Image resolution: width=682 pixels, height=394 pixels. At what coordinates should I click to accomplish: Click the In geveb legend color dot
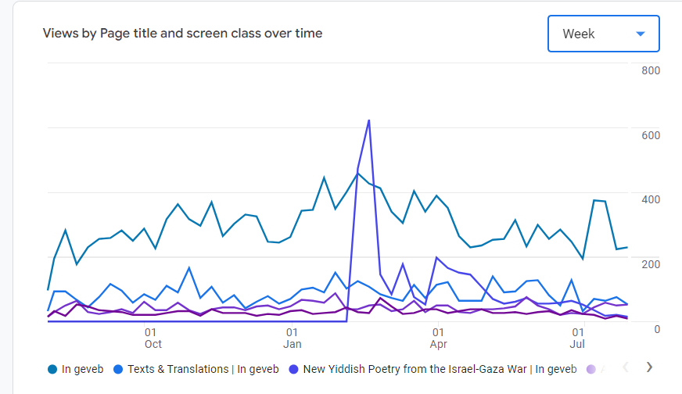pos(52,370)
